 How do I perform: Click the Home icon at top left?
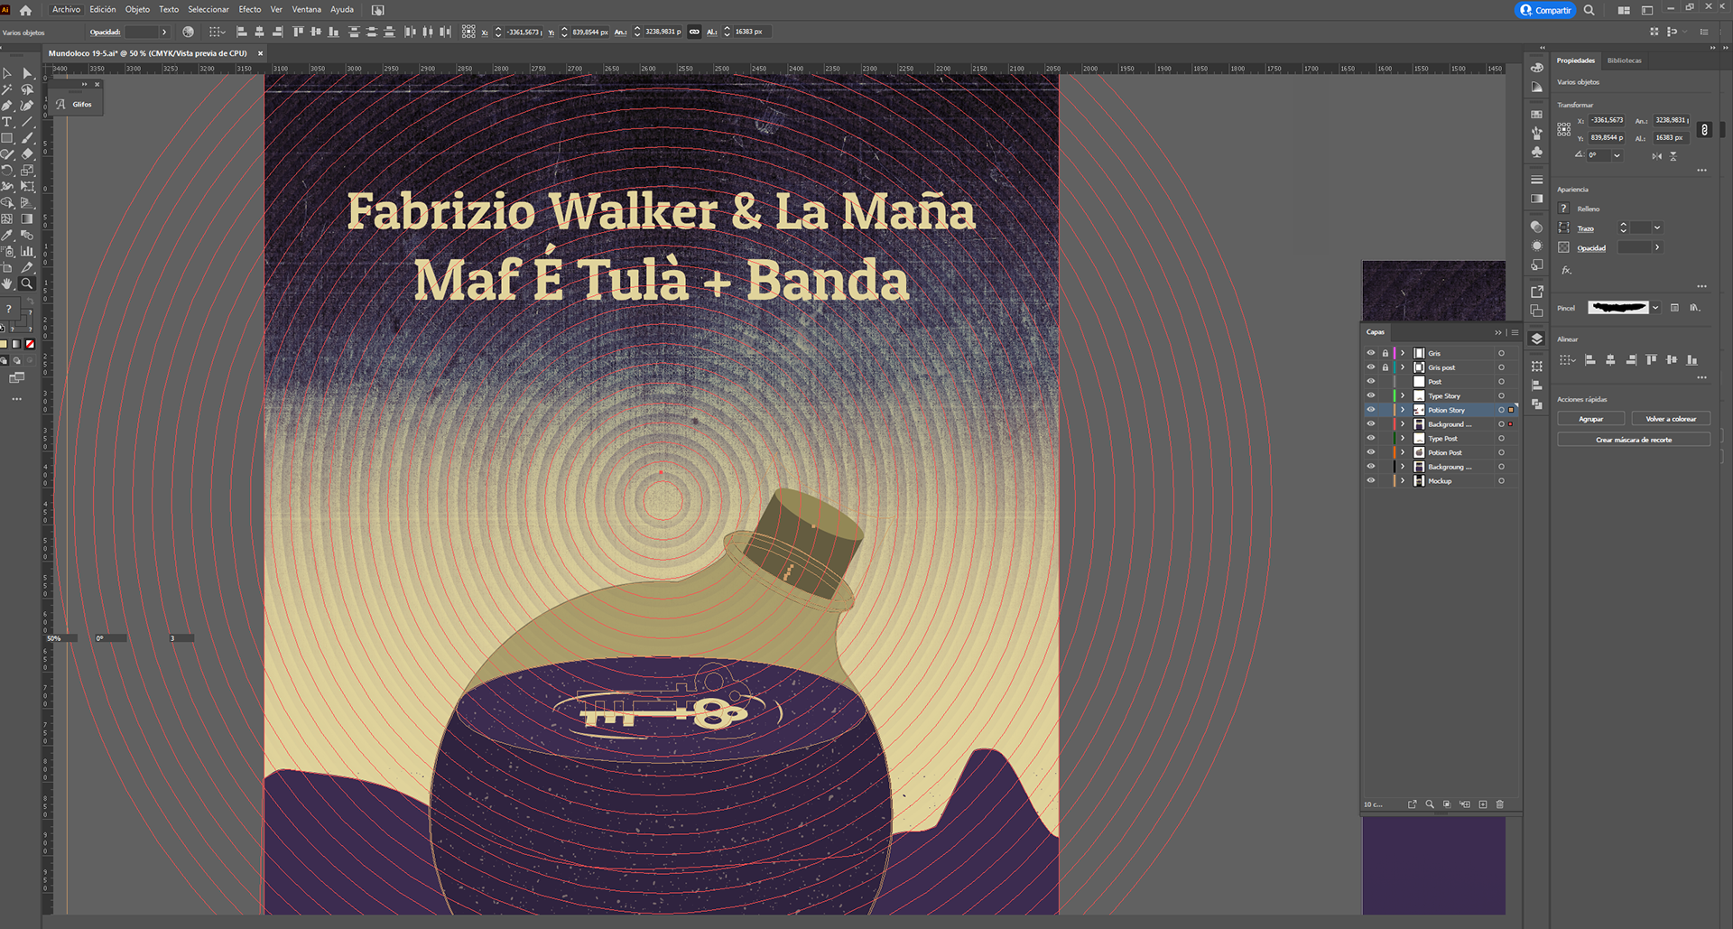(25, 10)
